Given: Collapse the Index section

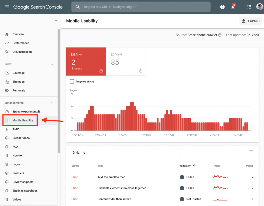Looking at the screenshot, I should click(52, 64).
